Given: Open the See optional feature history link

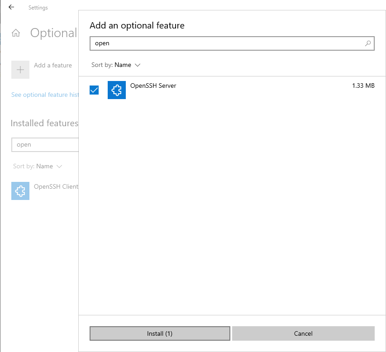Looking at the screenshot, I should [x=43, y=95].
